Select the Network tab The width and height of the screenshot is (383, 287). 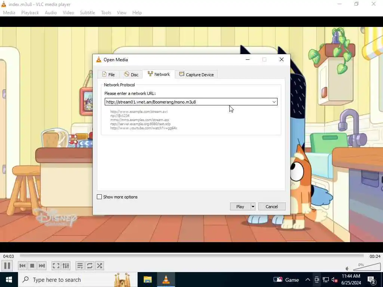[x=159, y=74]
